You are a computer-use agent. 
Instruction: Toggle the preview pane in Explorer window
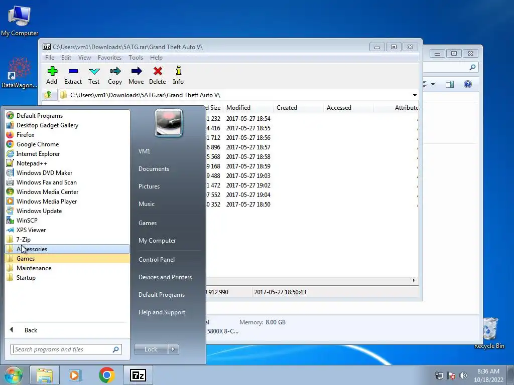pyautogui.click(x=450, y=84)
